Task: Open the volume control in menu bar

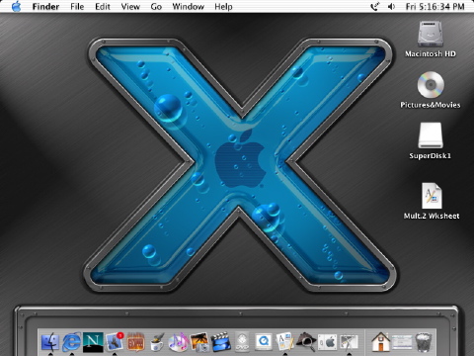Action: point(391,7)
